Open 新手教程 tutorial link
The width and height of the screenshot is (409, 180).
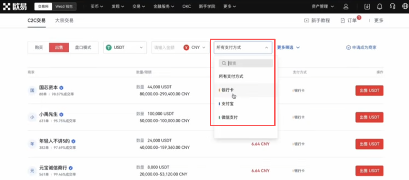click(317, 20)
